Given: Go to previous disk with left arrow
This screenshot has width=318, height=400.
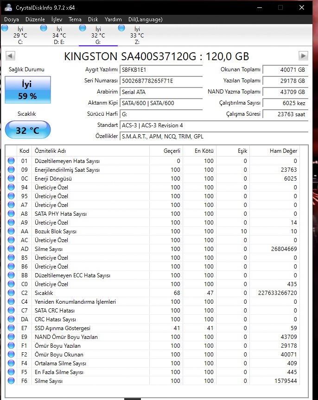Looking at the screenshot, I should point(11,56).
